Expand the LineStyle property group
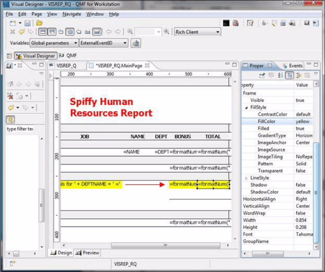 pyautogui.click(x=246, y=178)
